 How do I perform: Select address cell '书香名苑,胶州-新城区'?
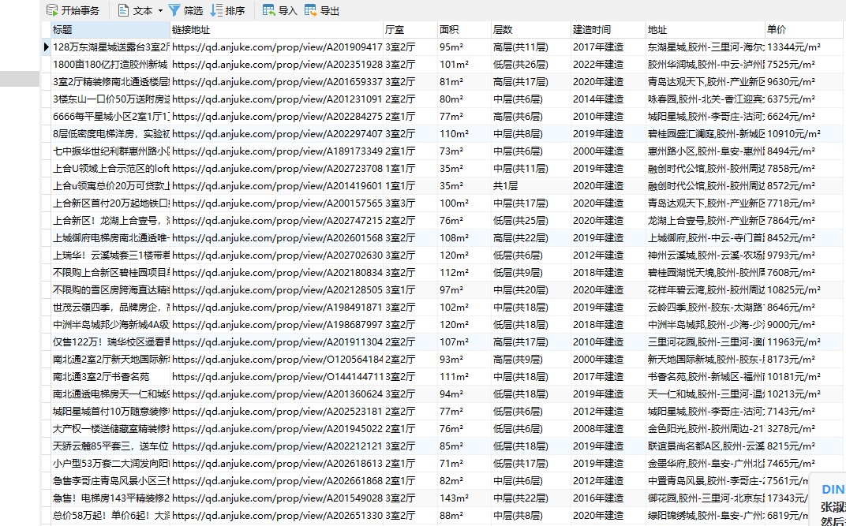[x=706, y=376]
